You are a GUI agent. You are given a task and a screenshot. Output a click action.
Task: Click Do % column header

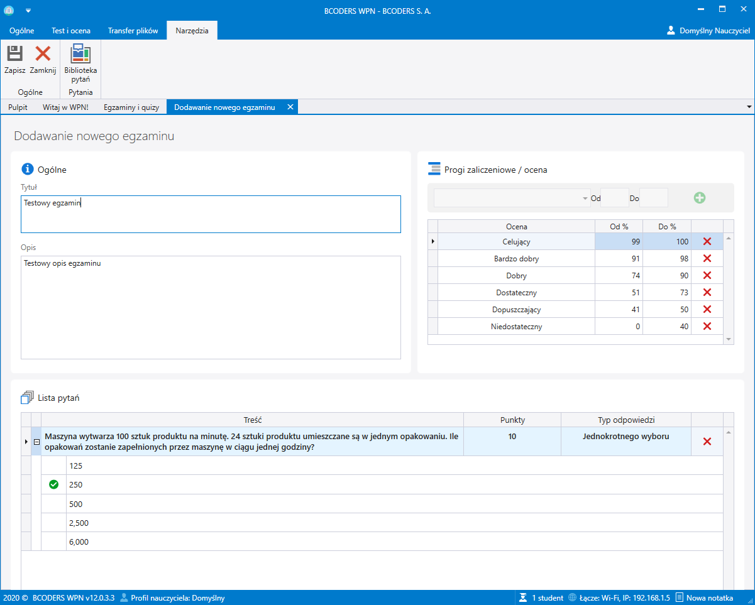pos(667,226)
